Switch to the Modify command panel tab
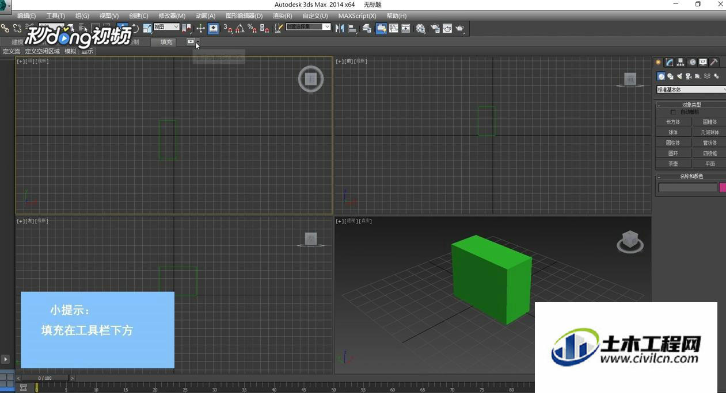 (x=670, y=62)
